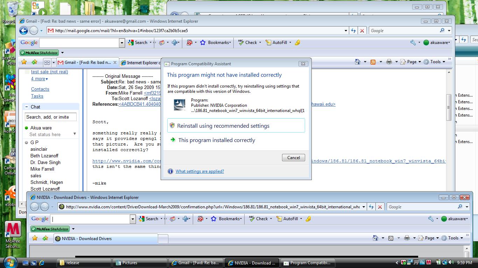Switch to the Pictures taskbar button

pyautogui.click(x=140, y=263)
